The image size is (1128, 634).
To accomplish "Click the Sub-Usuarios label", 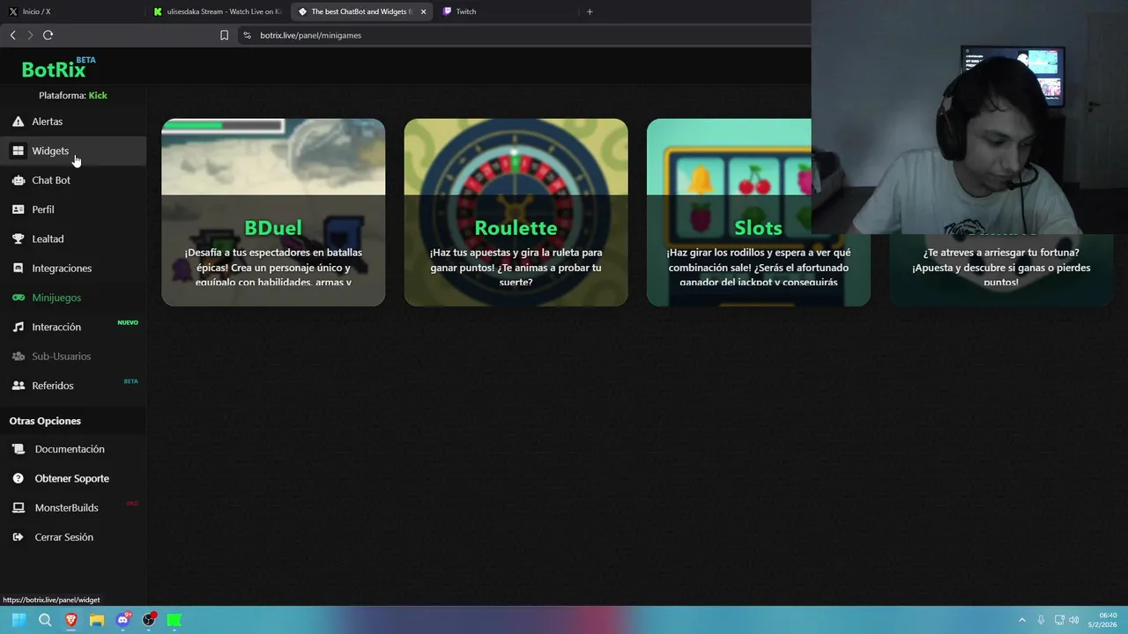I will (62, 357).
